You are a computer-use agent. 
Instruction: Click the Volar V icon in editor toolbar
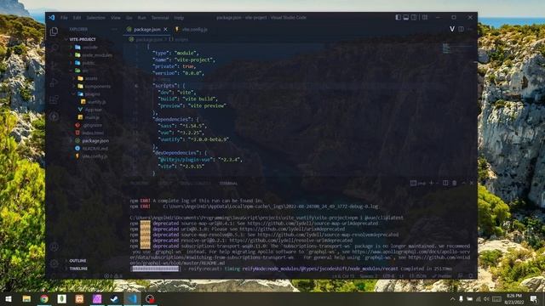pos(452,29)
